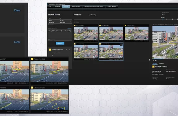Open the (#61667) object thumbnail
The width and height of the screenshot is (178, 116).
pos(15,71)
